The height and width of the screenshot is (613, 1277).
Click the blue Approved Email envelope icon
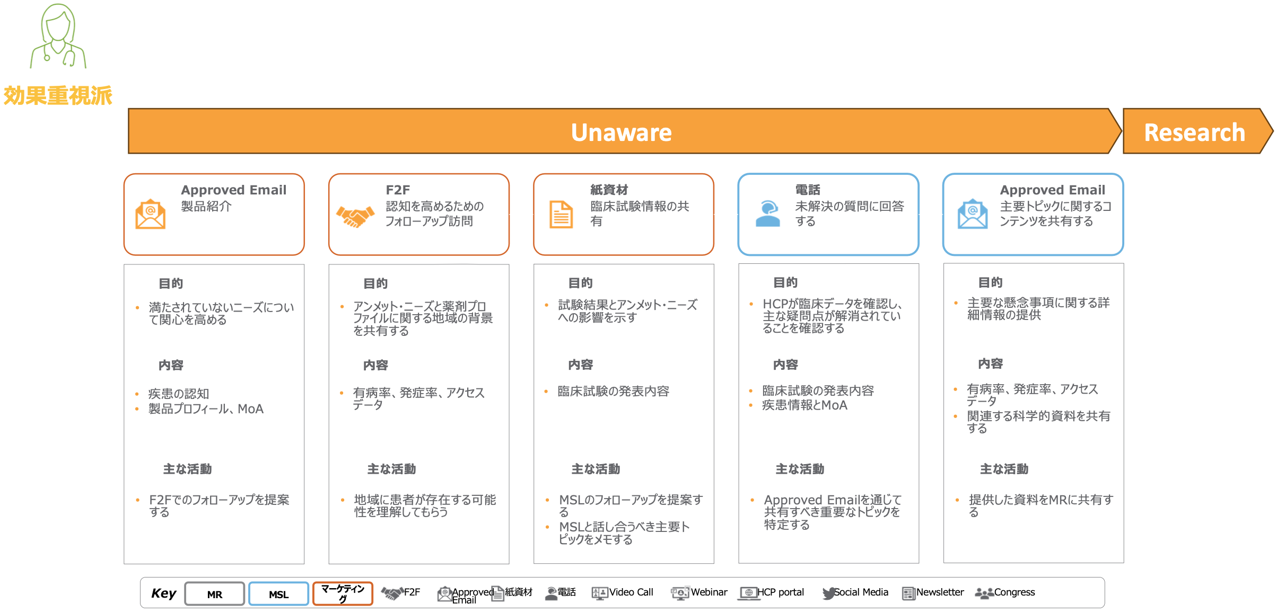[972, 214]
